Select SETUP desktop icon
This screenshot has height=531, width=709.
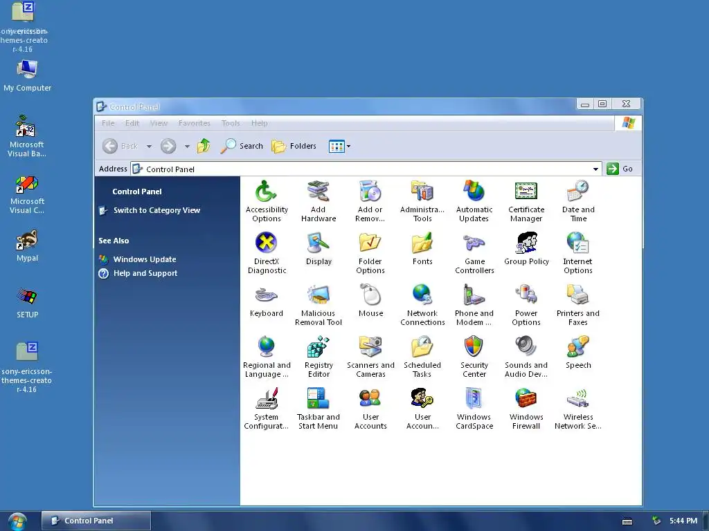tap(27, 303)
